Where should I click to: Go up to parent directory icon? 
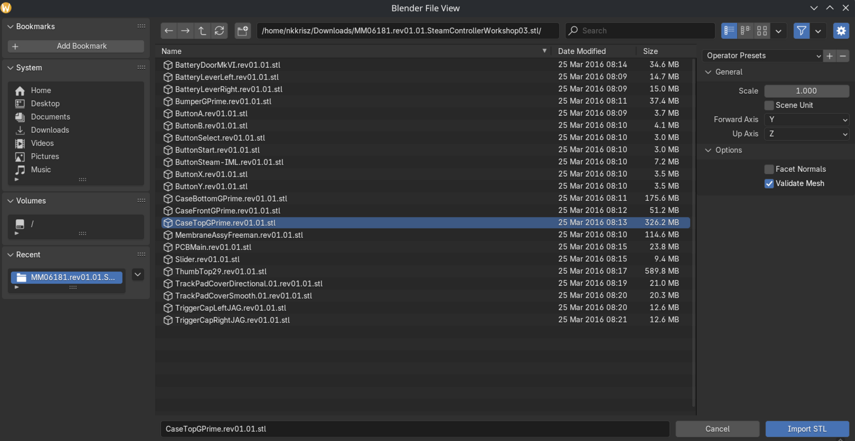pos(202,31)
